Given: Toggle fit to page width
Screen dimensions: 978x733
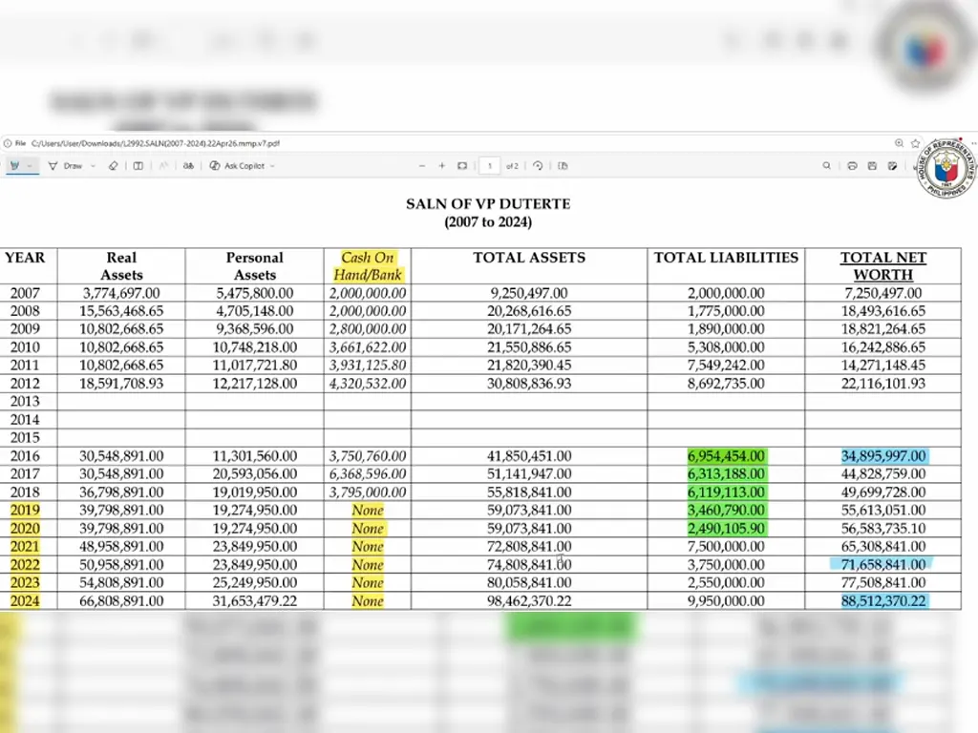Looking at the screenshot, I should (462, 166).
